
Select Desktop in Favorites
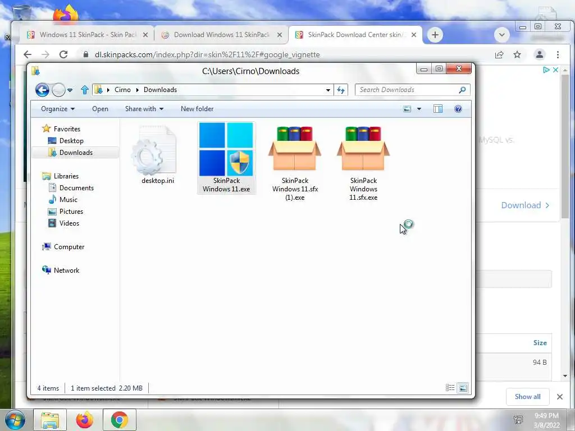coord(66,141)
